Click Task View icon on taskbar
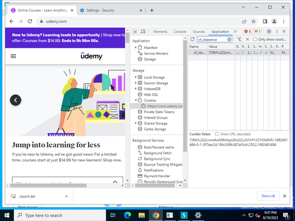The width and height of the screenshot is (295, 221). point(113,216)
